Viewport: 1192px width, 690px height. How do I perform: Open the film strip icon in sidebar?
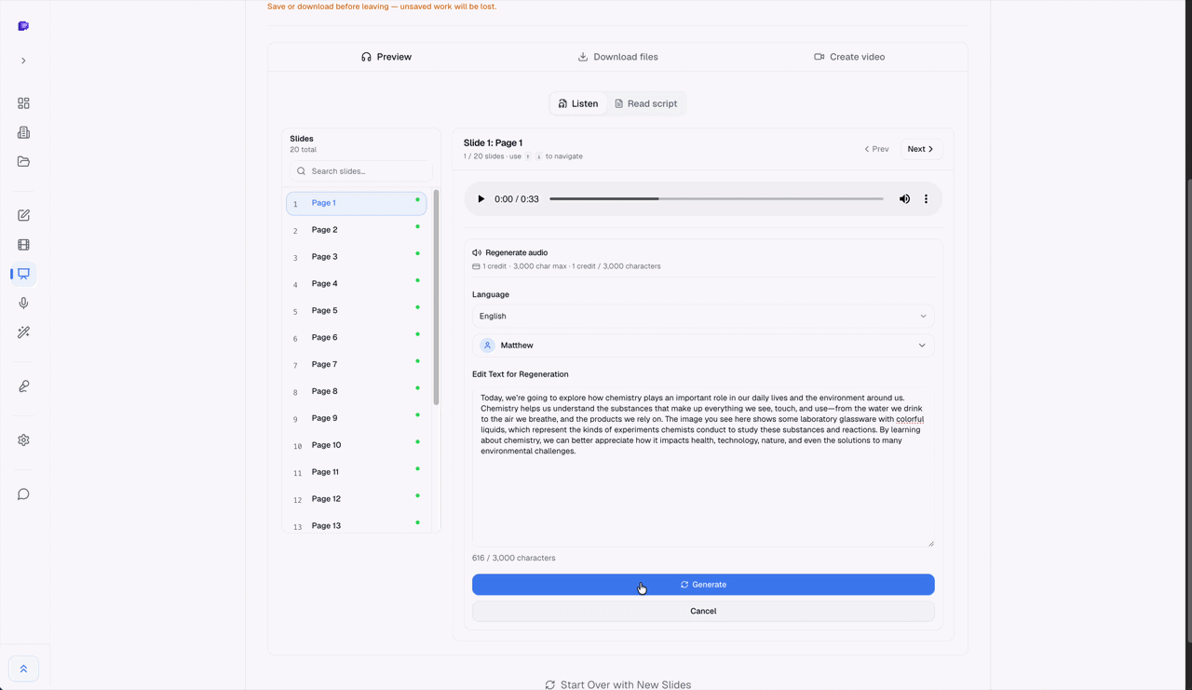coord(23,245)
